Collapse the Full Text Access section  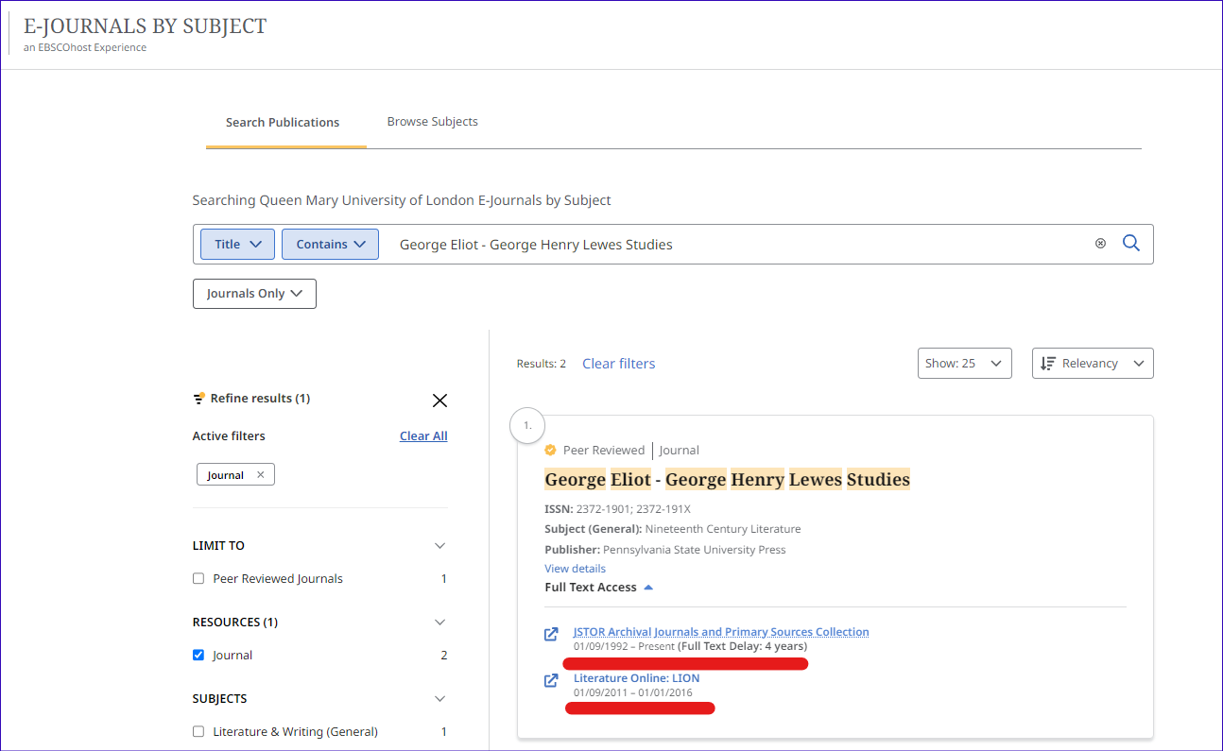pos(599,588)
